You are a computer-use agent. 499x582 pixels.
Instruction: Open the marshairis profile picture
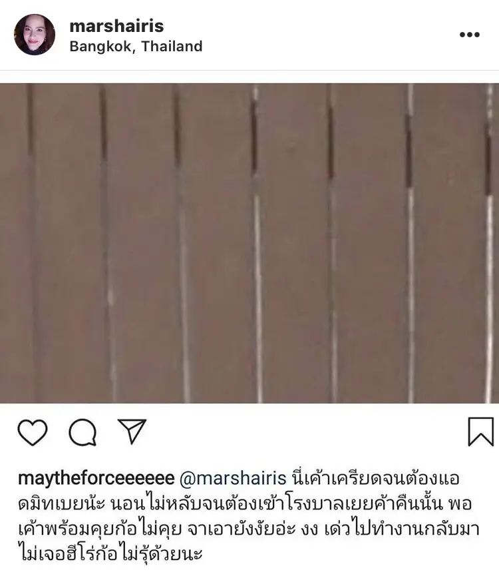pos(35,35)
